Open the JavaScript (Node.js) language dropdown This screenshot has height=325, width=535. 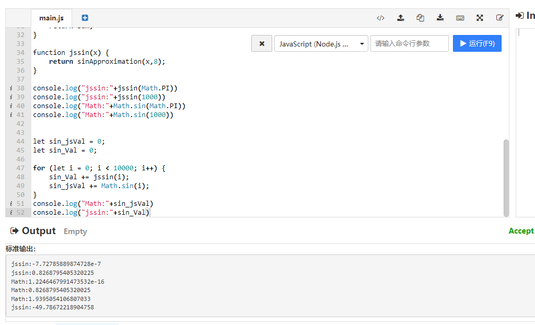(321, 44)
